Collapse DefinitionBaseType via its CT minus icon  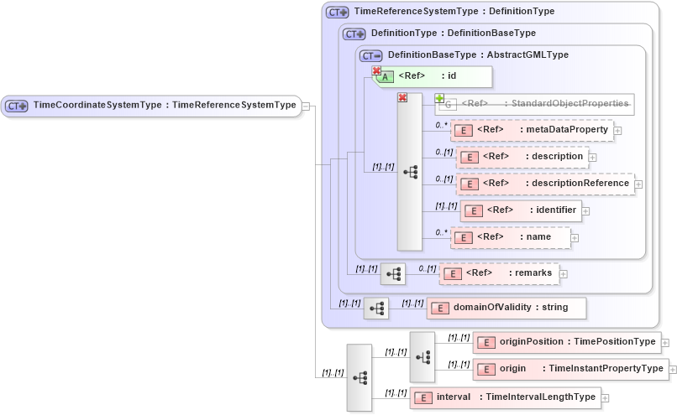click(x=371, y=56)
